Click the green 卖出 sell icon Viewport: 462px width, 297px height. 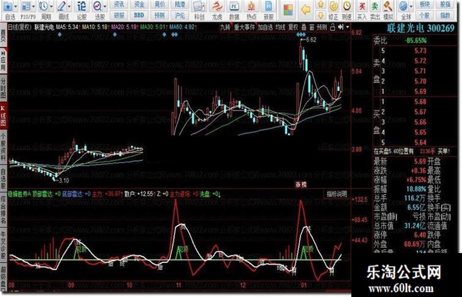[375, 7]
